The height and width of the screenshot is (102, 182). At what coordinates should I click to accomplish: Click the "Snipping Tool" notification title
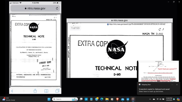click(146, 85)
